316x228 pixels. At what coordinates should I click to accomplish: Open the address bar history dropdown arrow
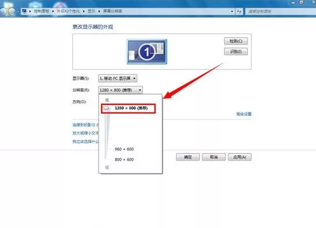[x=232, y=12]
